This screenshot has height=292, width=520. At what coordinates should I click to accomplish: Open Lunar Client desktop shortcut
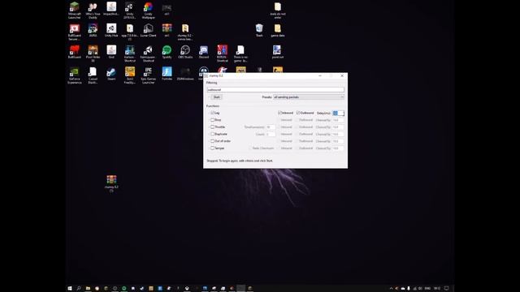[x=148, y=30]
